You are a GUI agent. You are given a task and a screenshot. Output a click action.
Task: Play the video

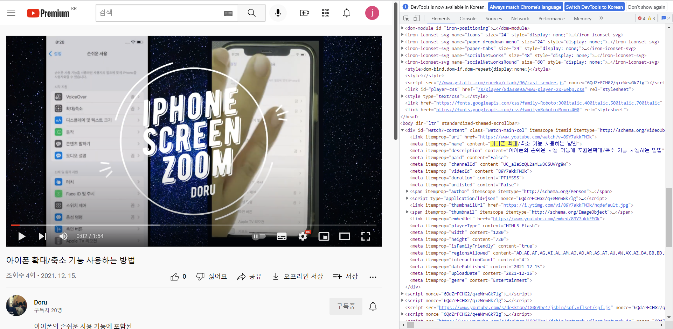tap(22, 236)
